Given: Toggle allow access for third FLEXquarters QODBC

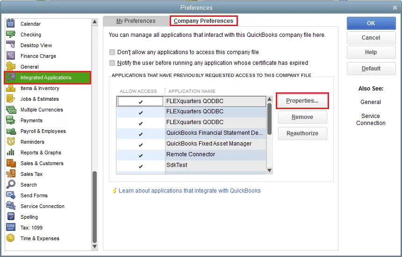Looking at the screenshot, I should point(141,123).
